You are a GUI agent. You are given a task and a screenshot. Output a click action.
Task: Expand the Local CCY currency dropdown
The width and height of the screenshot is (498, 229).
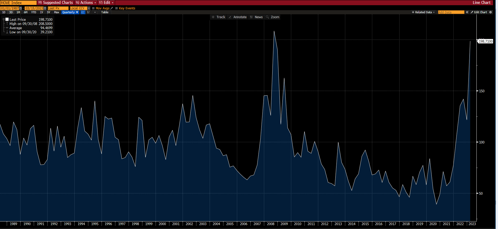[x=89, y=8]
